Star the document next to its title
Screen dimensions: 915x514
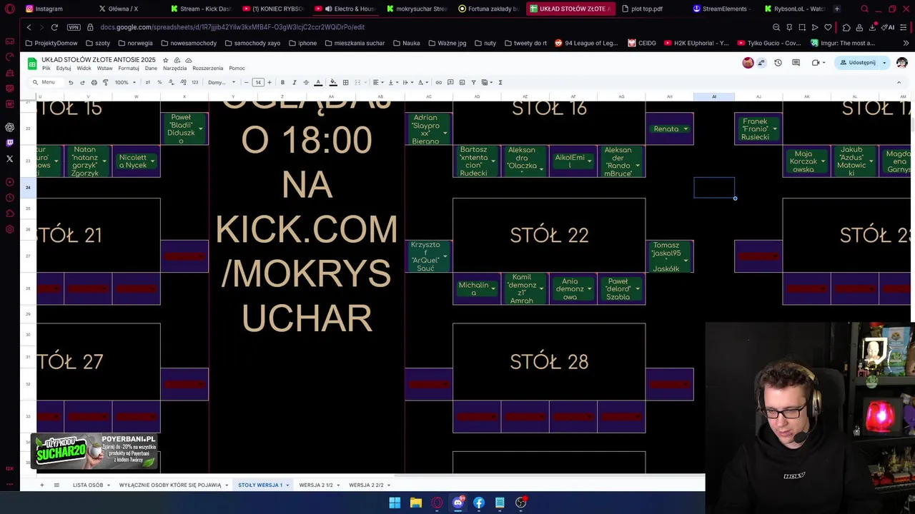pyautogui.click(x=165, y=60)
